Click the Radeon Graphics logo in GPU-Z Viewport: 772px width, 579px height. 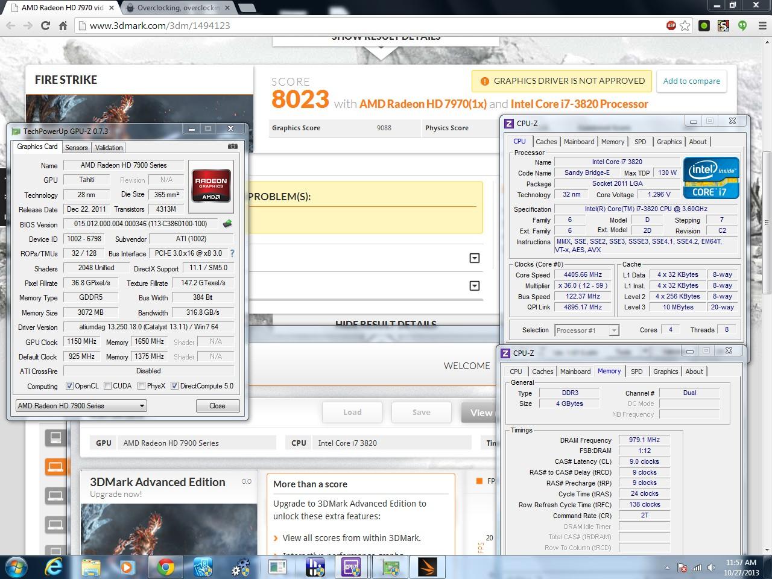click(211, 186)
